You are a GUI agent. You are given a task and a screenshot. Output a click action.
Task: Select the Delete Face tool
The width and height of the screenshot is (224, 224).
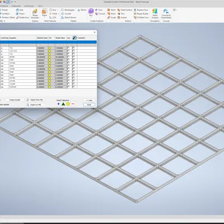[22, 17]
